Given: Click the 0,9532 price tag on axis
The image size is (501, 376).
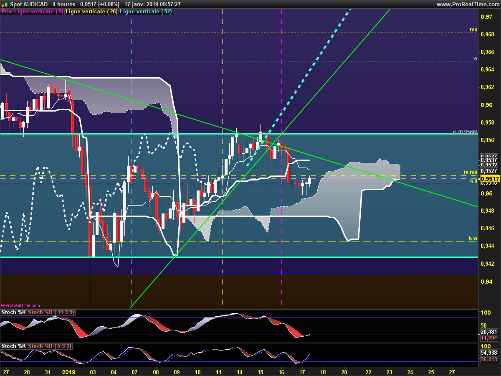Looking at the screenshot, I should [488, 165].
